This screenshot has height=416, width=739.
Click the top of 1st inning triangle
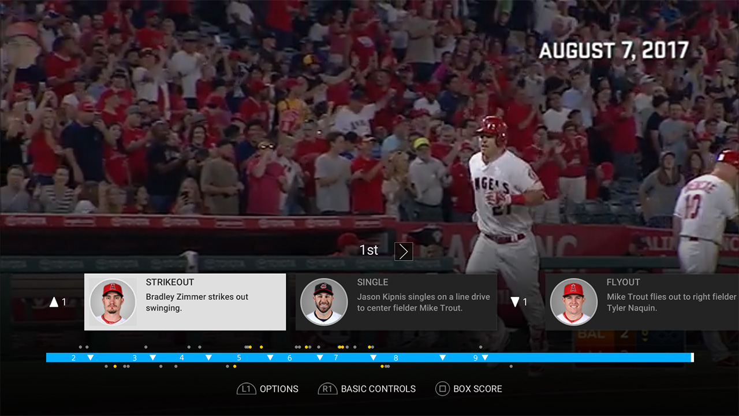click(54, 302)
